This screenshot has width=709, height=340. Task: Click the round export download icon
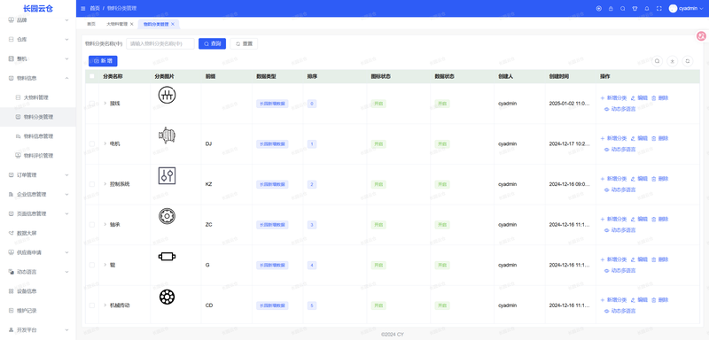pyautogui.click(x=673, y=61)
